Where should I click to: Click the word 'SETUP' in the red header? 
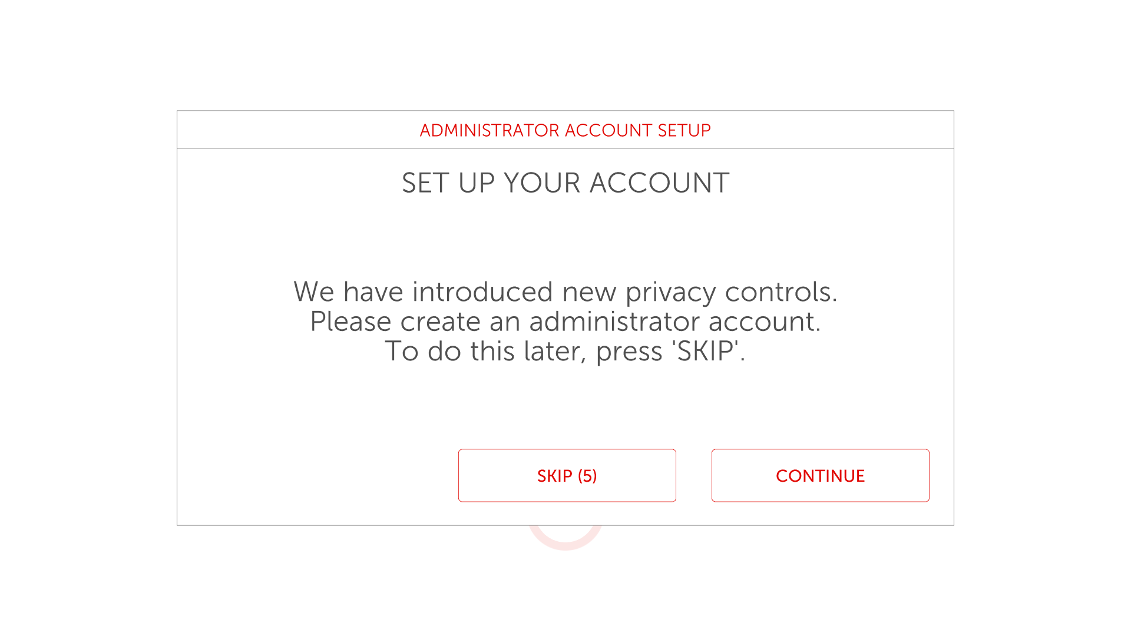point(684,130)
